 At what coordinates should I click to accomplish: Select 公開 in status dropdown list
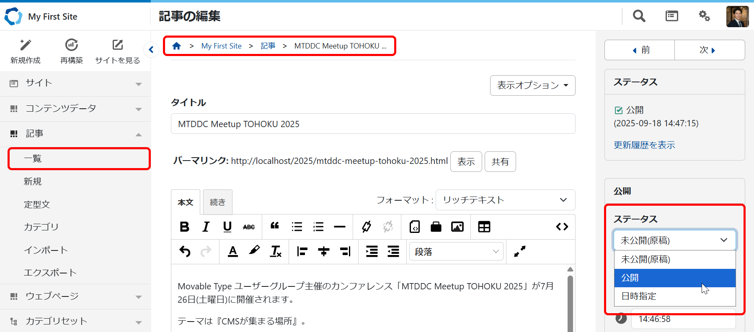click(674, 278)
